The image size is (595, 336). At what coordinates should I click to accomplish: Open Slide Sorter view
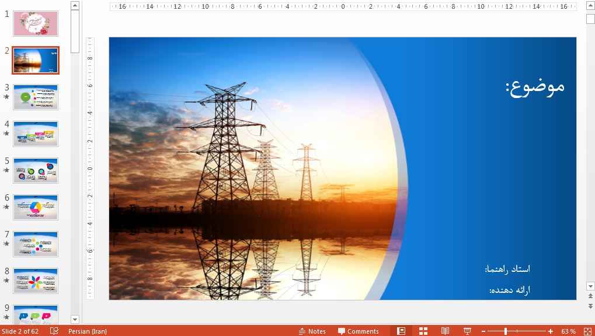click(x=423, y=331)
